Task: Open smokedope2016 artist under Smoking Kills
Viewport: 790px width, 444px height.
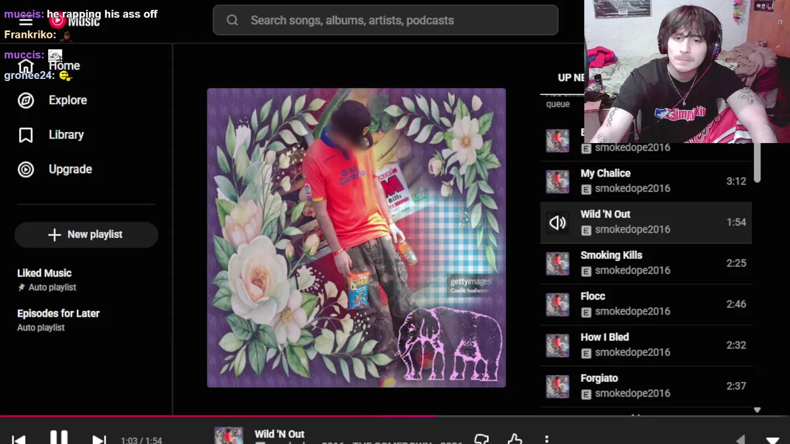Action: [633, 271]
